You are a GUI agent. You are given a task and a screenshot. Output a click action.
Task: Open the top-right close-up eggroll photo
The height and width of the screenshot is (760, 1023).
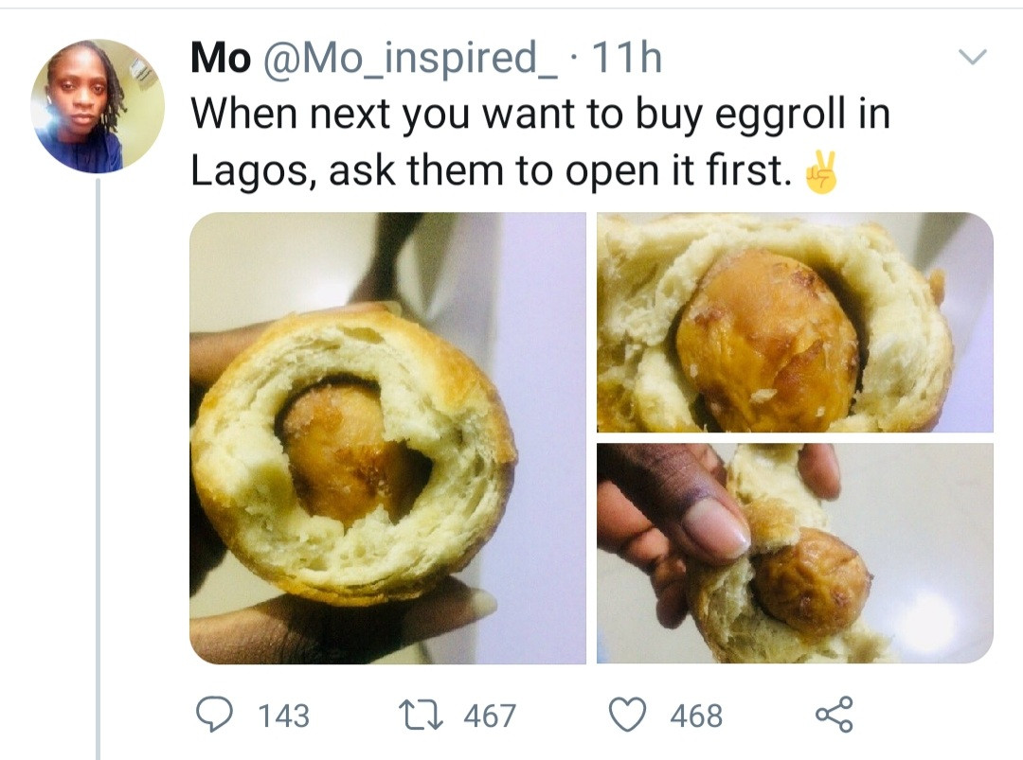click(x=795, y=322)
